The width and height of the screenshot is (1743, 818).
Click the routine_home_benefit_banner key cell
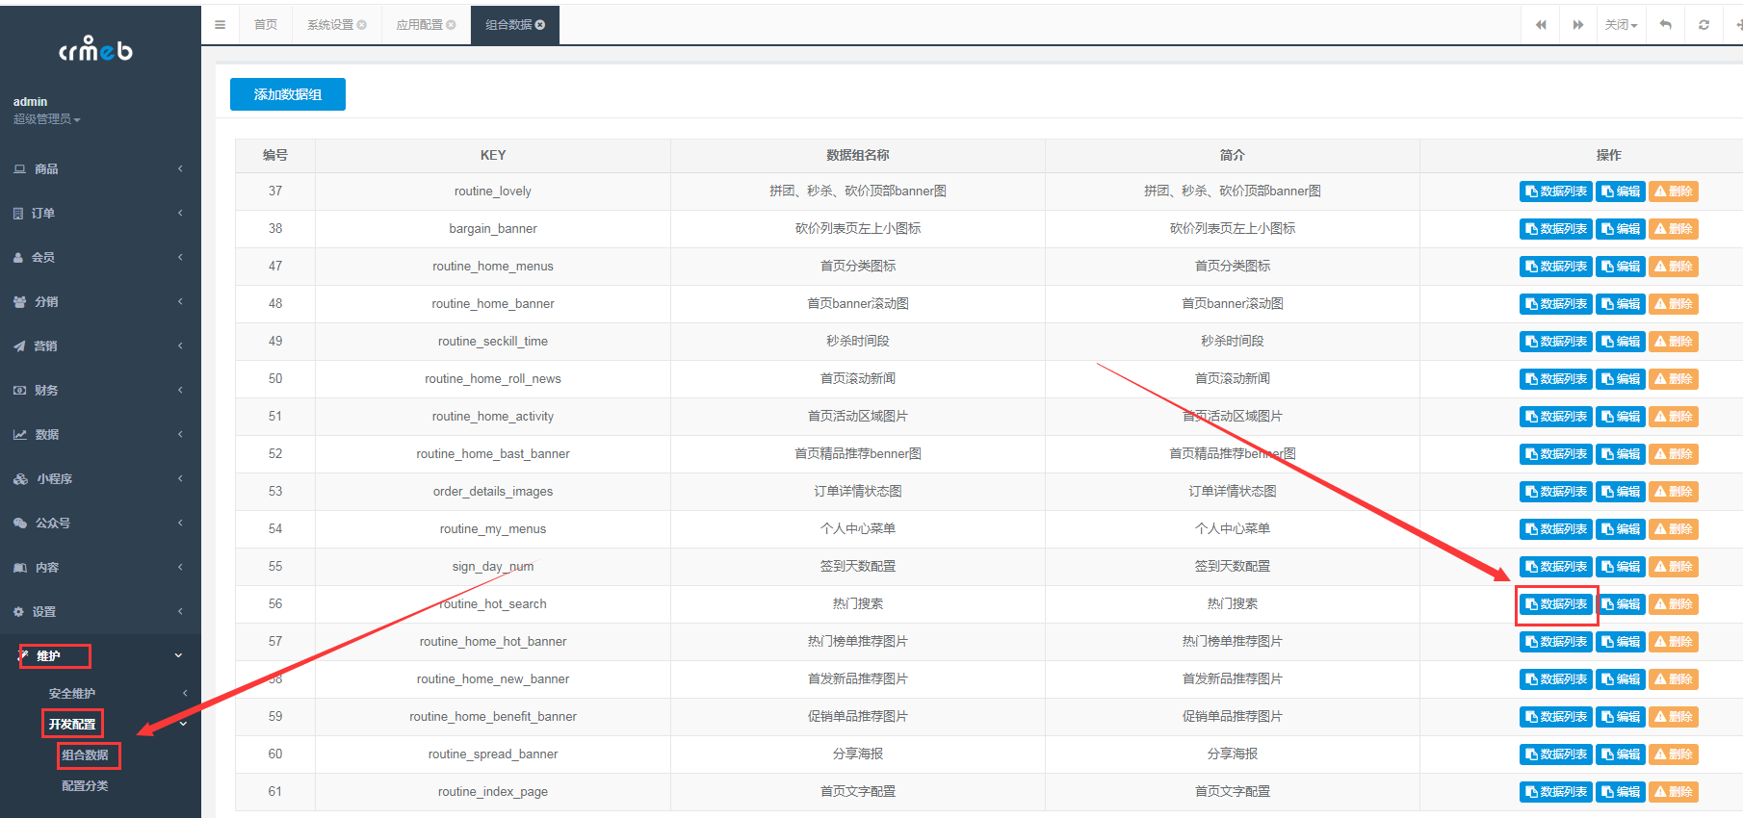pyautogui.click(x=493, y=717)
